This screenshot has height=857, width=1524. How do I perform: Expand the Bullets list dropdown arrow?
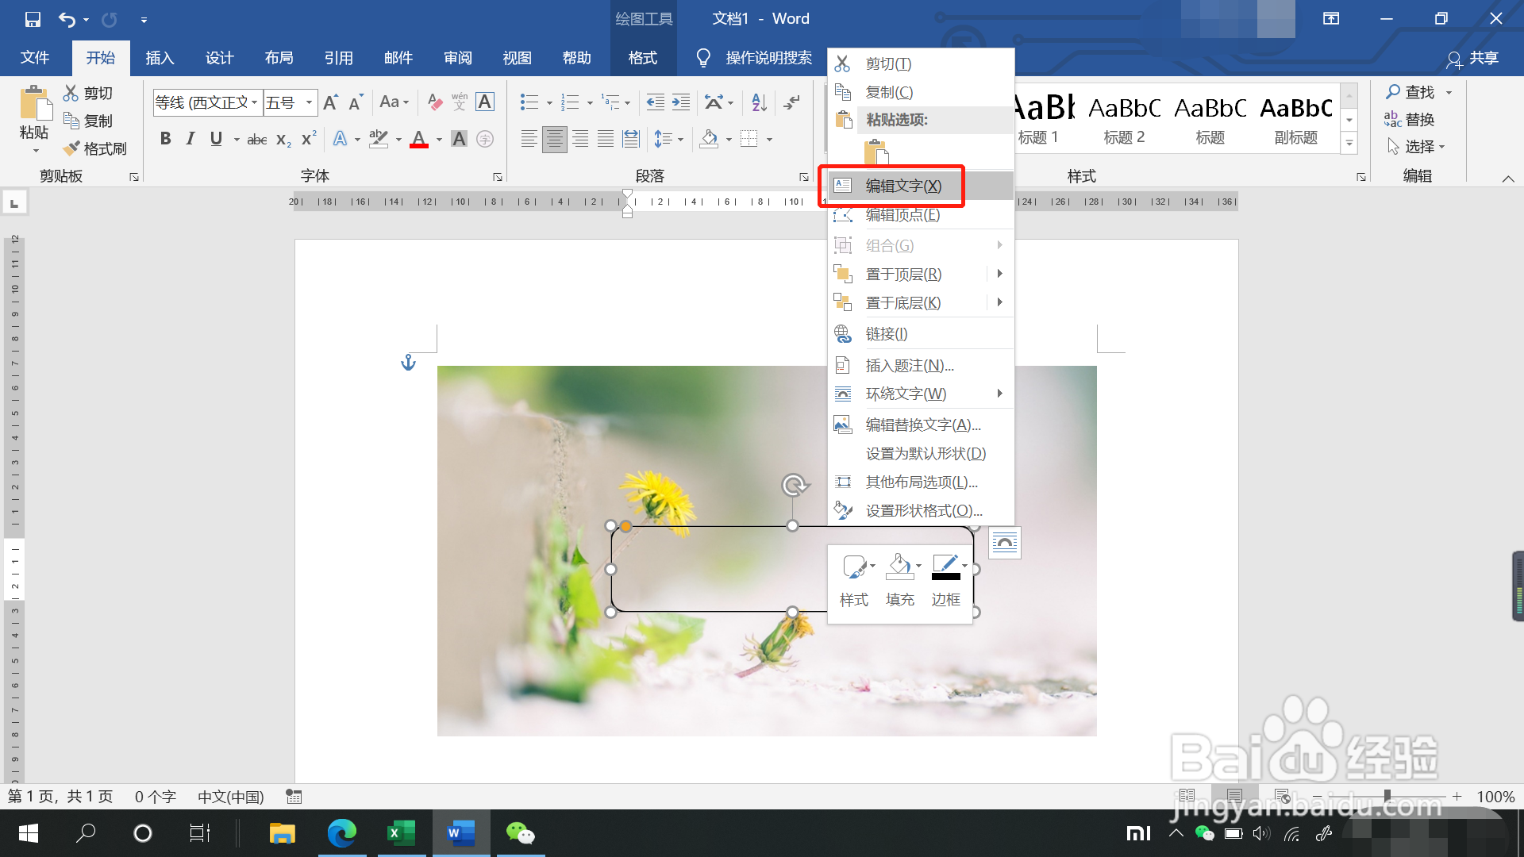tap(549, 102)
